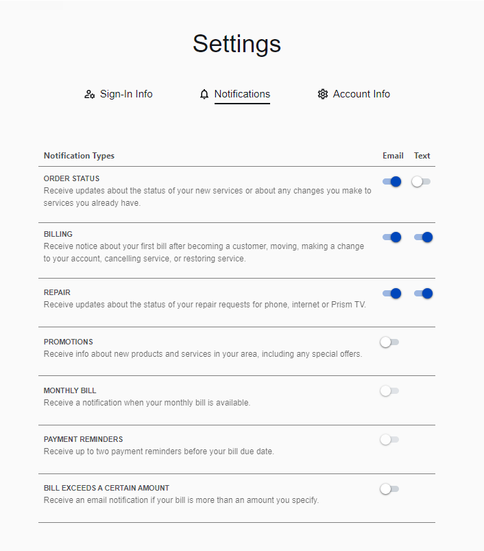Viewport: 484px width, 551px height.
Task: Enable Bill Exceeds a Certain Amount toggle
Action: [x=389, y=489]
